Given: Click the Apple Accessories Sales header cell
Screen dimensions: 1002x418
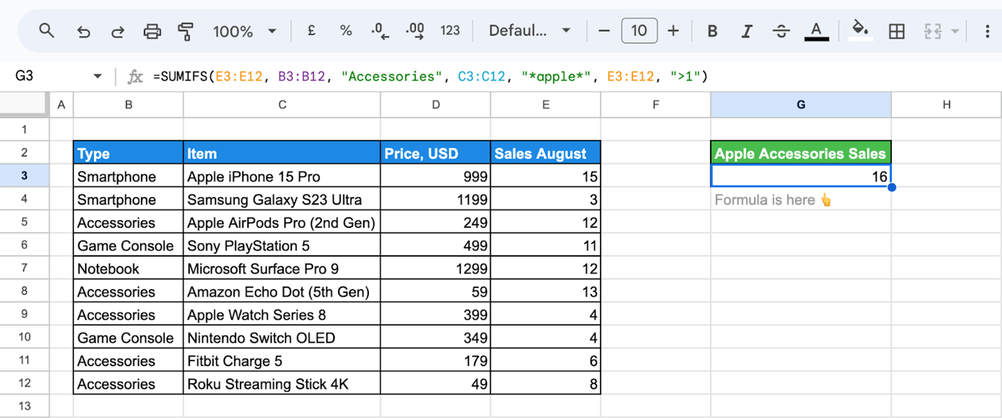Looking at the screenshot, I should pyautogui.click(x=801, y=153).
